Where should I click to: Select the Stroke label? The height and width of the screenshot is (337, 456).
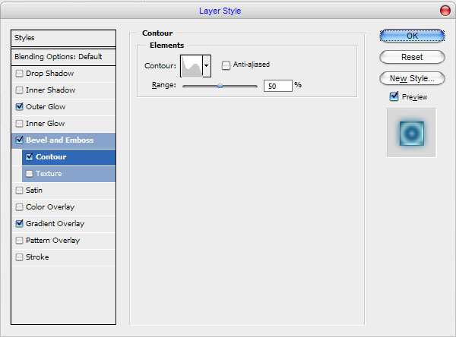tap(37, 257)
